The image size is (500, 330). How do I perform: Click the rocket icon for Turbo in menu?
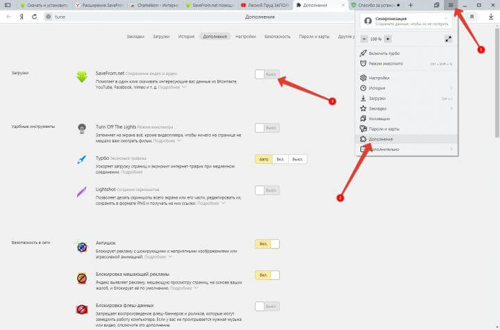coord(363,53)
